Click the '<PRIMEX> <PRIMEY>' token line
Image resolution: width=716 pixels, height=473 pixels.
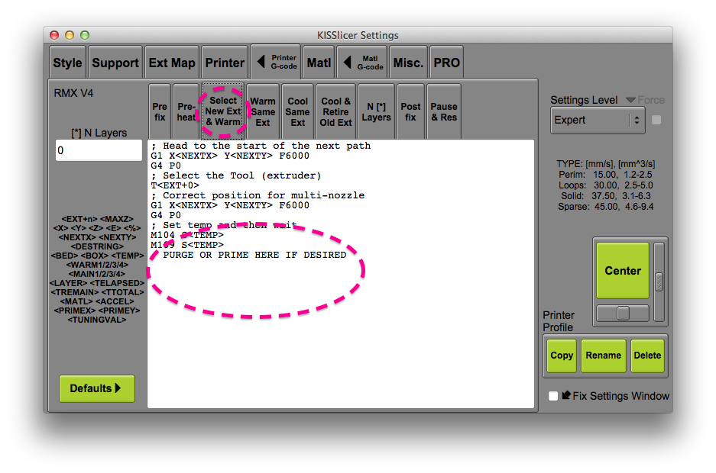coord(97,311)
